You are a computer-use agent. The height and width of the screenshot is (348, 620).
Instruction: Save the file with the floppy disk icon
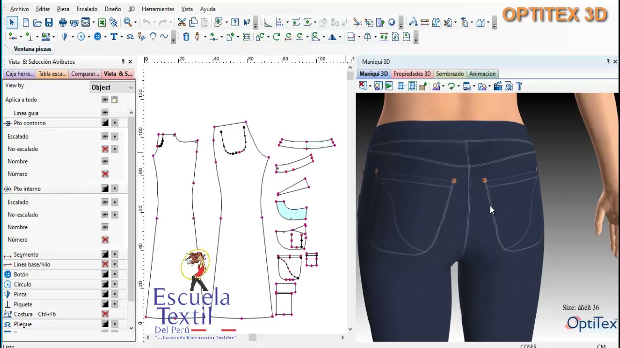49,22
